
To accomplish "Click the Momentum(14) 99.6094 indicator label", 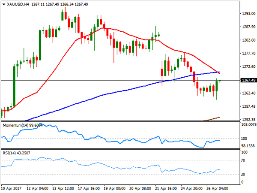I will pyautogui.click(x=23, y=125).
